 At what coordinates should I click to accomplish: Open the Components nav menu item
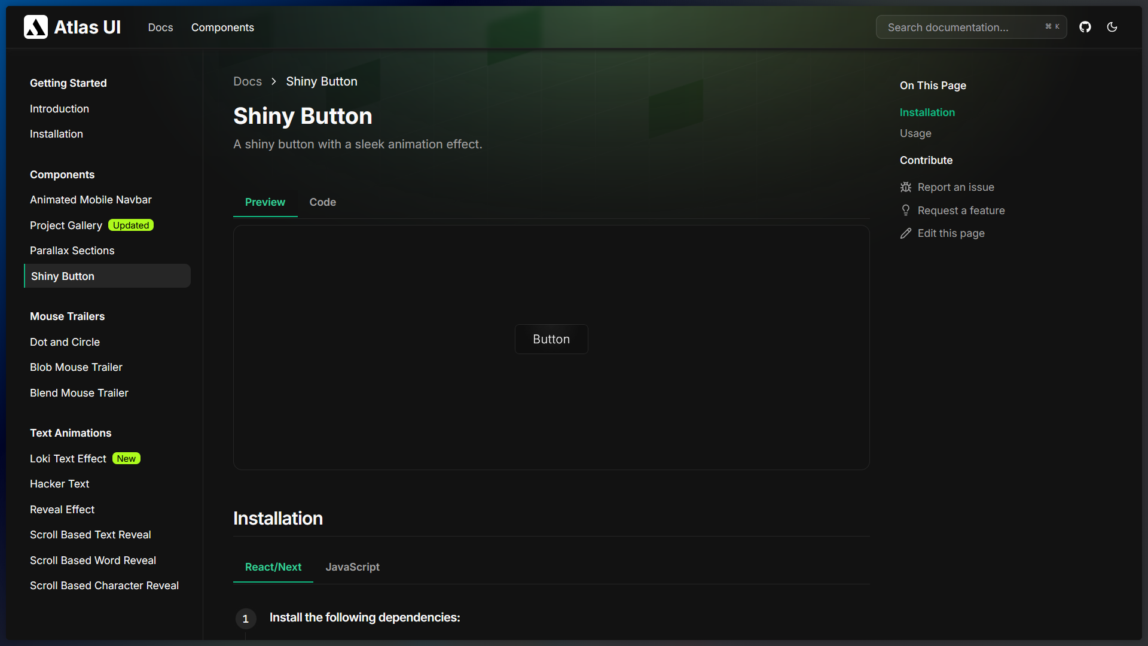tap(222, 28)
